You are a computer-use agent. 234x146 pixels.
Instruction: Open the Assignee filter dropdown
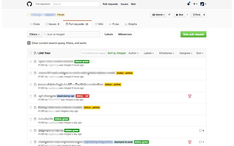186,53
